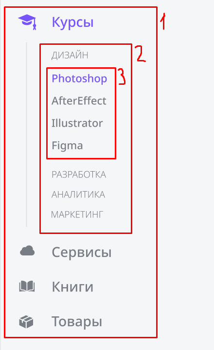
Task: Click the red annotation number 2
Action: [141, 53]
